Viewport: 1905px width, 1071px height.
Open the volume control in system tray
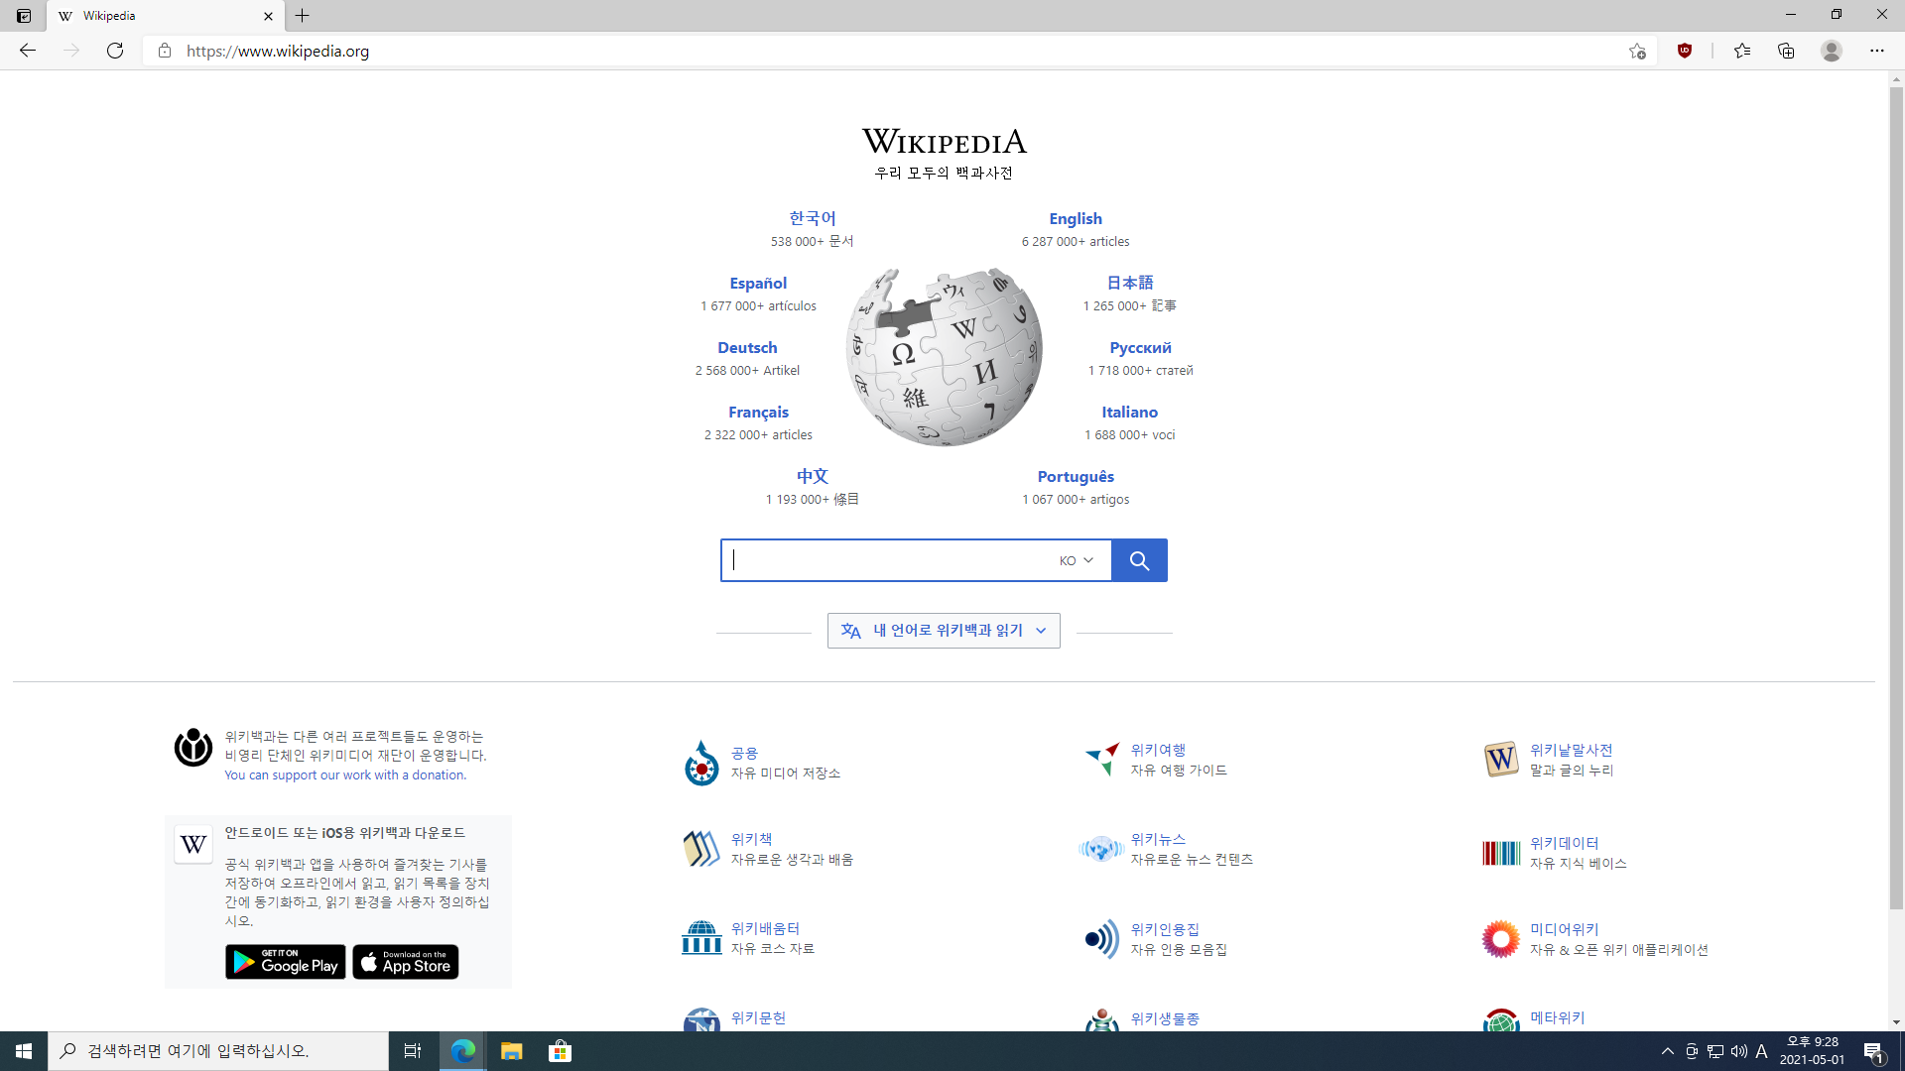[x=1738, y=1051]
